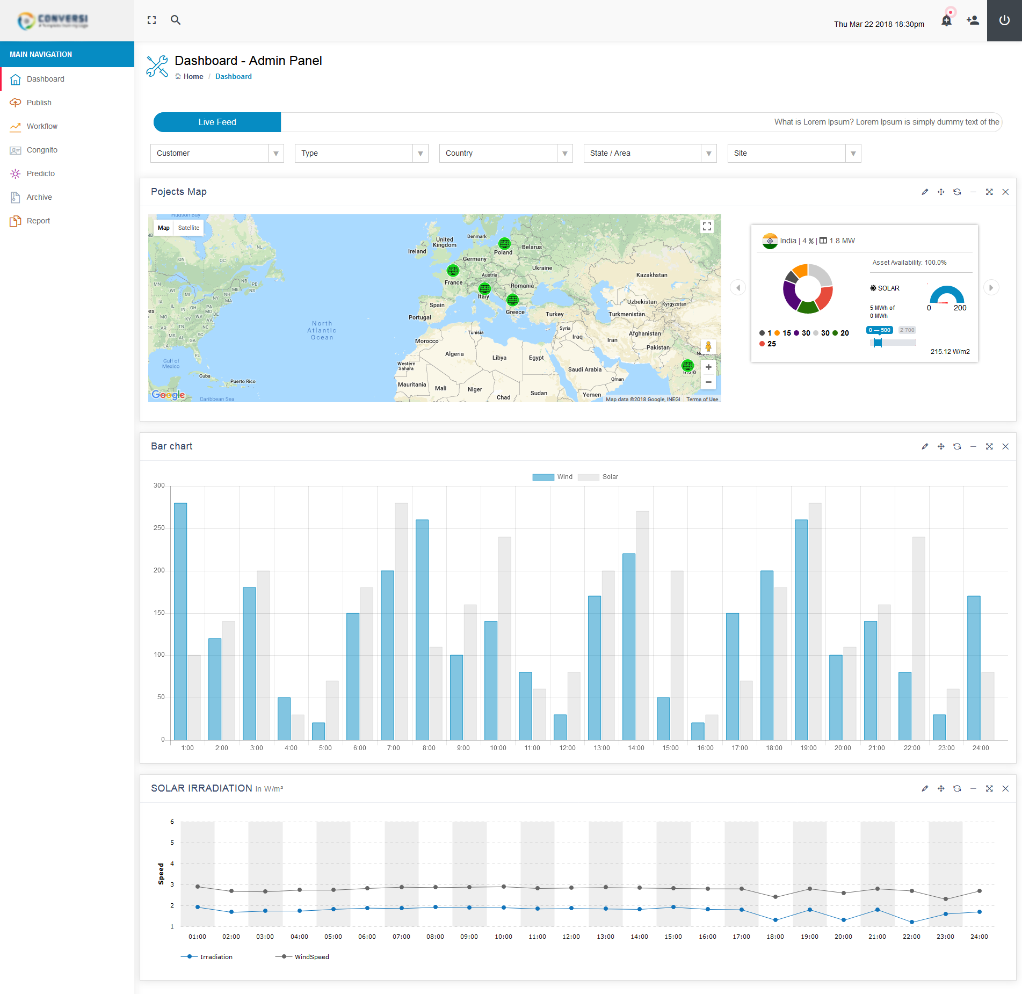Click the blue irradiance slider handle
This screenshot has width=1022, height=994.
click(x=878, y=343)
